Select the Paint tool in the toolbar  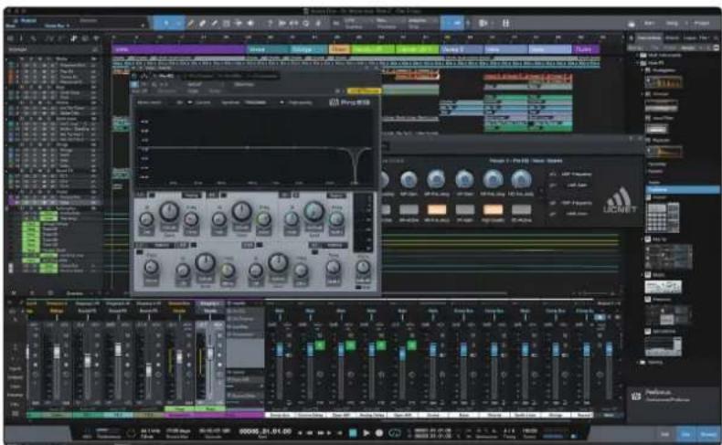point(215,23)
